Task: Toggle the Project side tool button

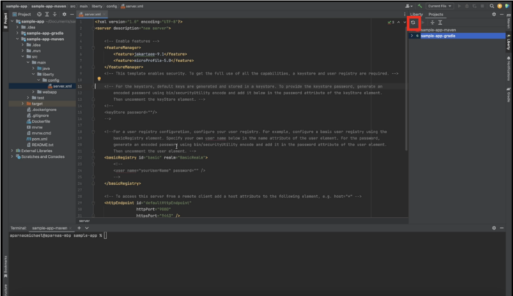Action: (x=6, y=20)
